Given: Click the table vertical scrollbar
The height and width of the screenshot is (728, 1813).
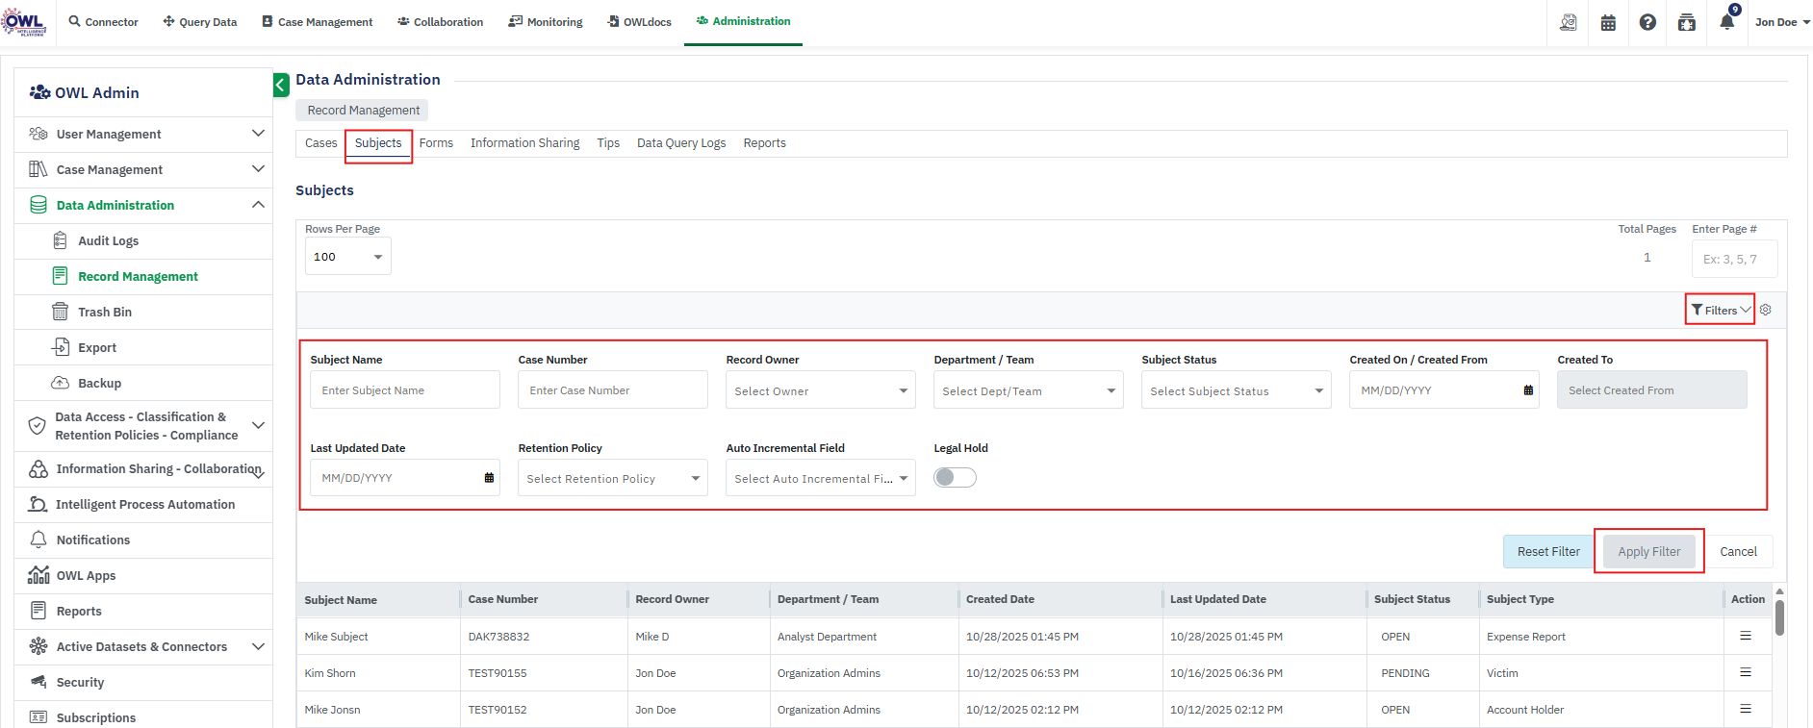Looking at the screenshot, I should [1779, 617].
